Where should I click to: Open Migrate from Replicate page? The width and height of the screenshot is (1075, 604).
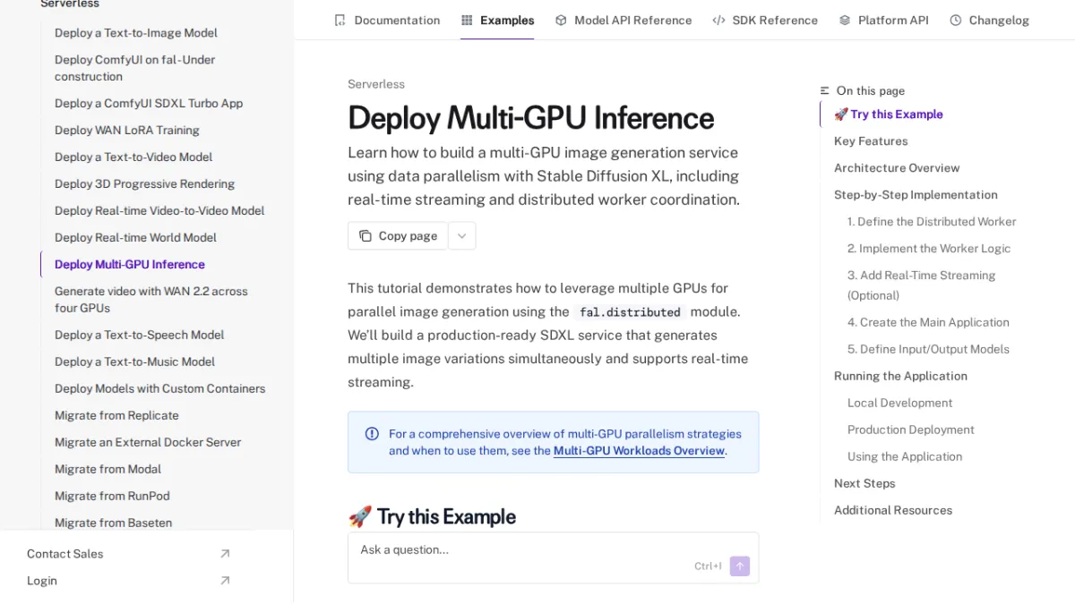pos(116,415)
